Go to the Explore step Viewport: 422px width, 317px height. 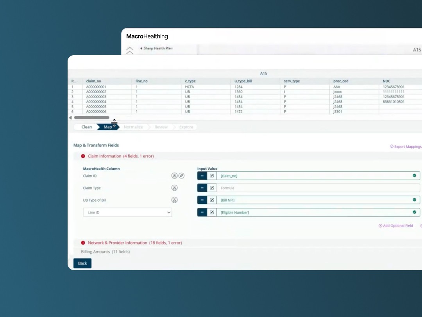tap(186, 127)
